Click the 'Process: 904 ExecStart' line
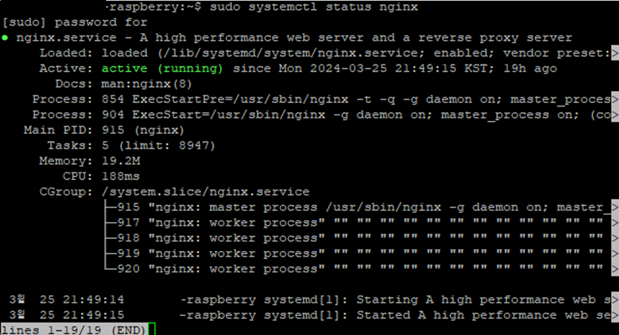The width and height of the screenshot is (619, 335). coord(321,115)
